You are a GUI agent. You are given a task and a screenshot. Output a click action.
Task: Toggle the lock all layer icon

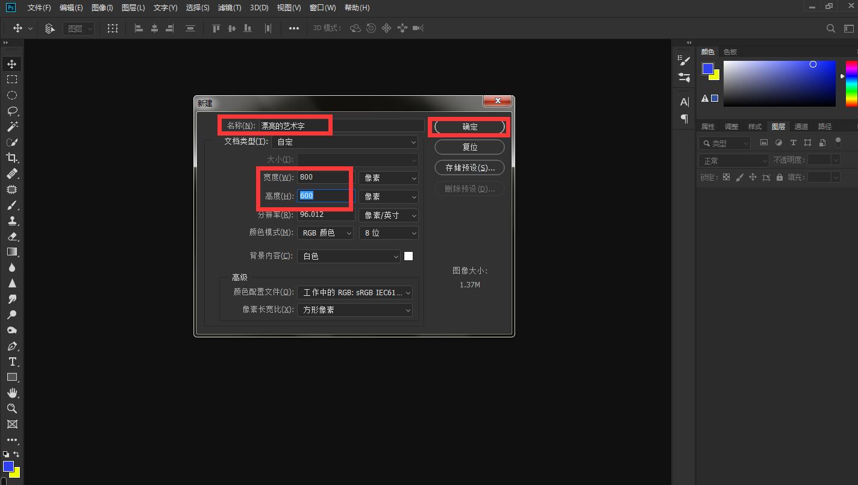click(x=780, y=178)
